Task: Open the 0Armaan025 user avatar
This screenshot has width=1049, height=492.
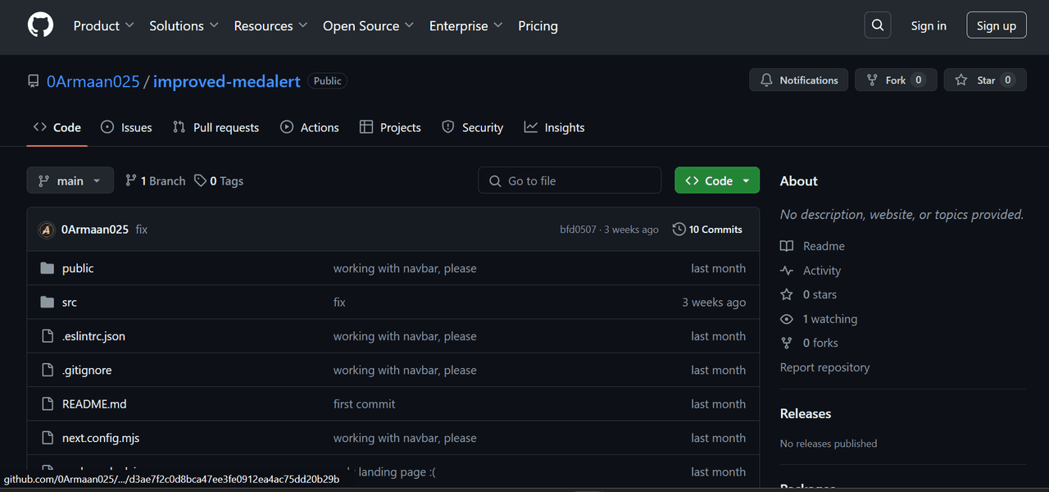Action: click(47, 230)
